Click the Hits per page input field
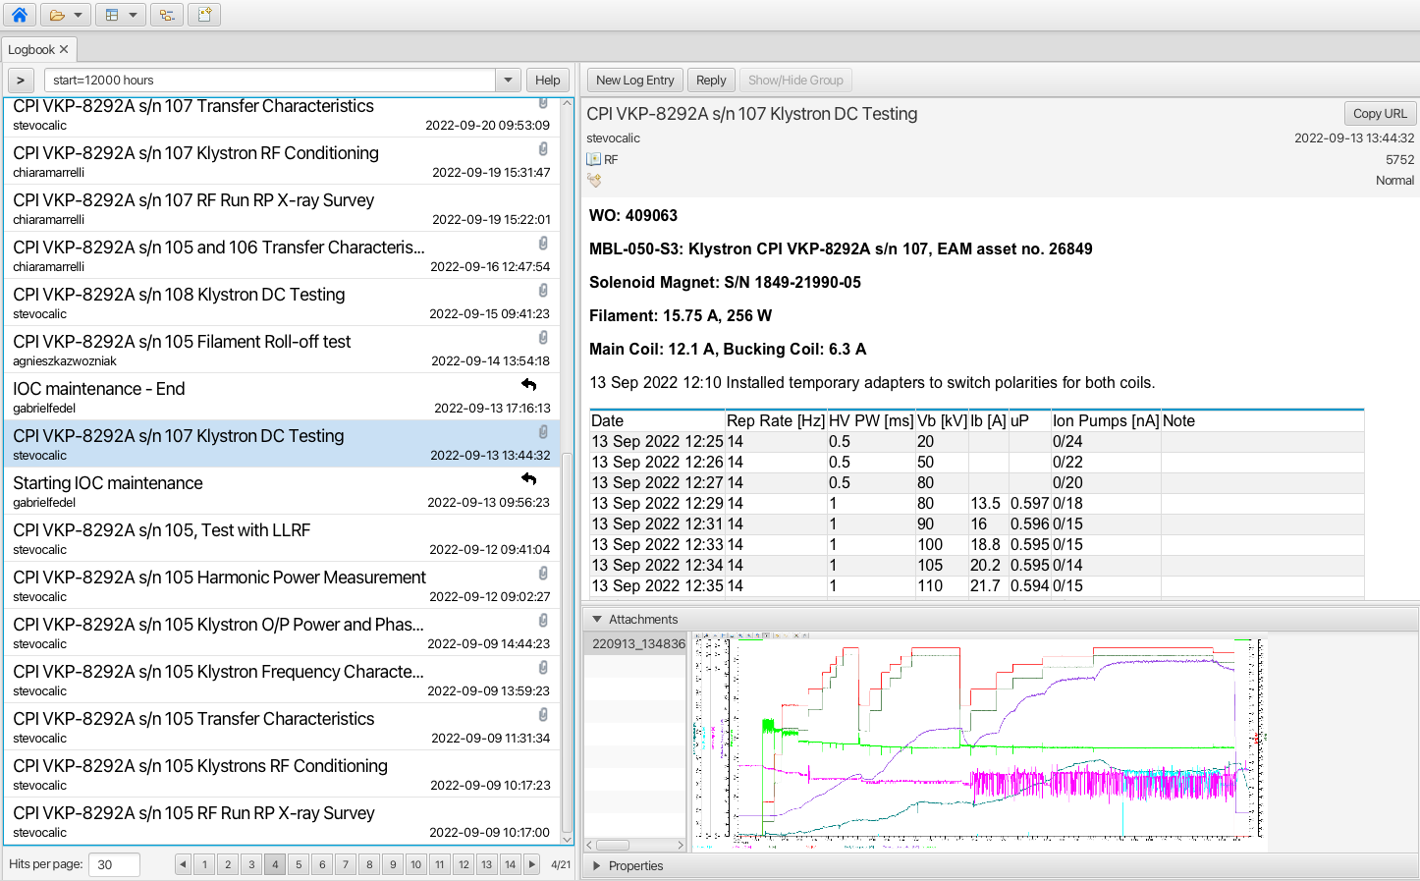This screenshot has height=881, width=1420. point(114,864)
